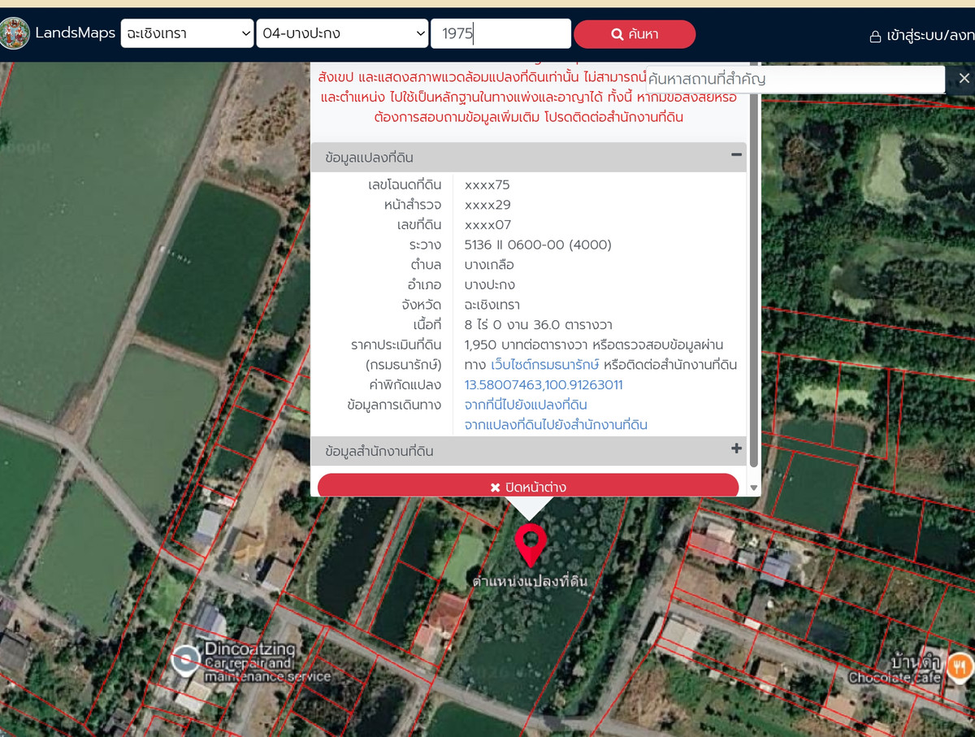Viewport: 975px width, 737px height.
Task: Open directions link จากที่นี่ไปยังแปลงที่ดิน
Action: pos(525,405)
